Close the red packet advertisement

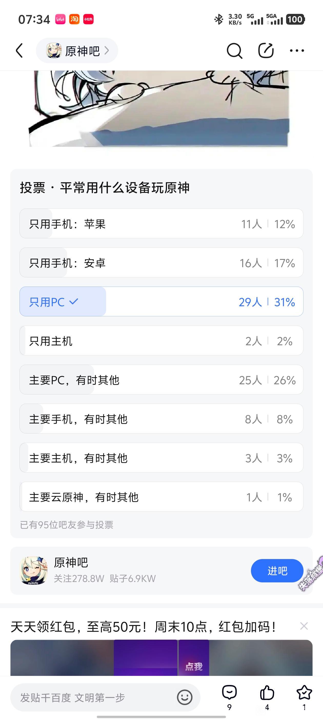304,626
